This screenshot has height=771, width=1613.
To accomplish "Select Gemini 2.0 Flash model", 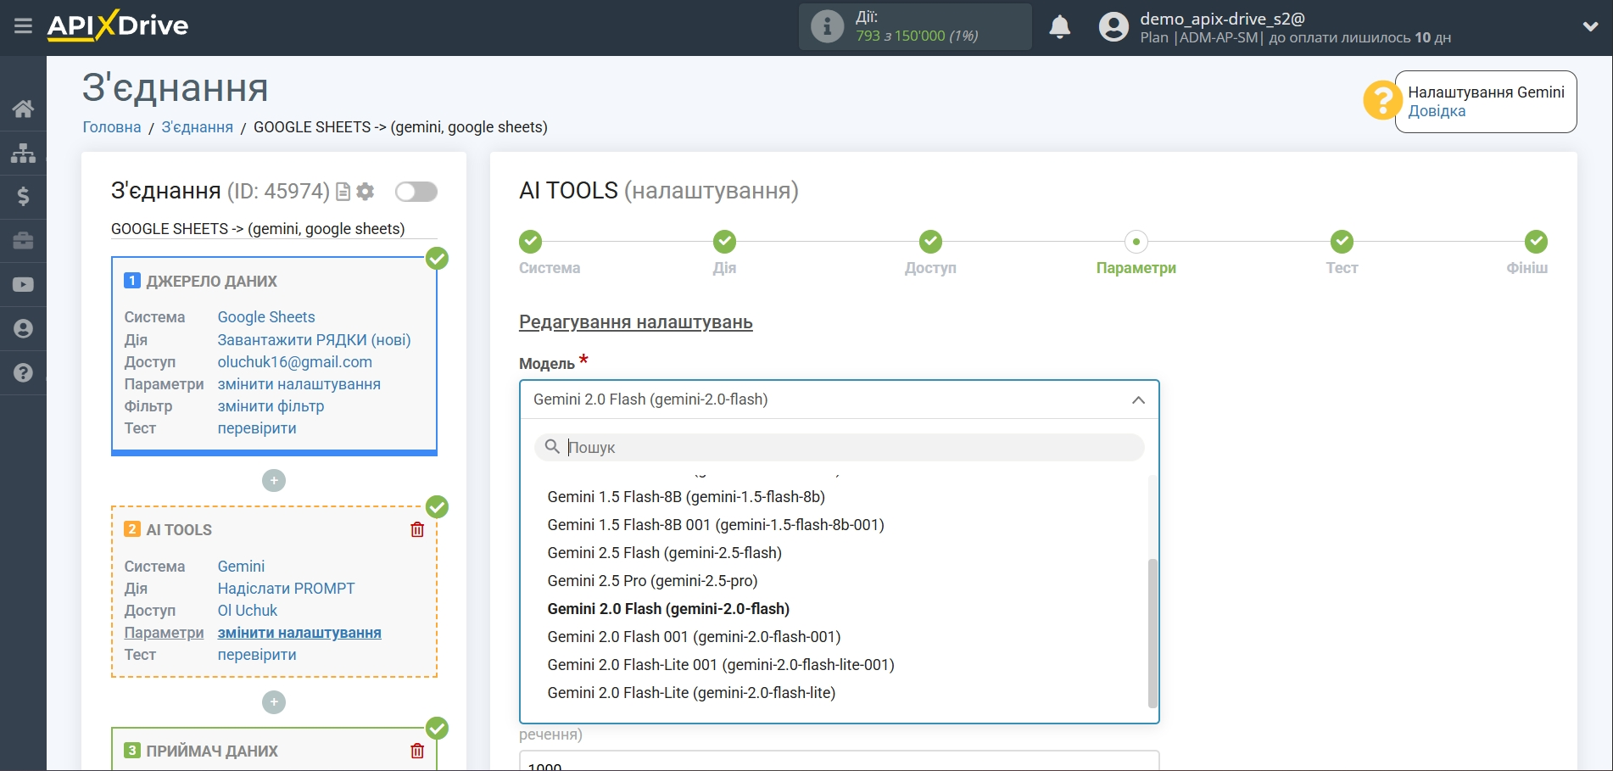I will pyautogui.click(x=668, y=609).
